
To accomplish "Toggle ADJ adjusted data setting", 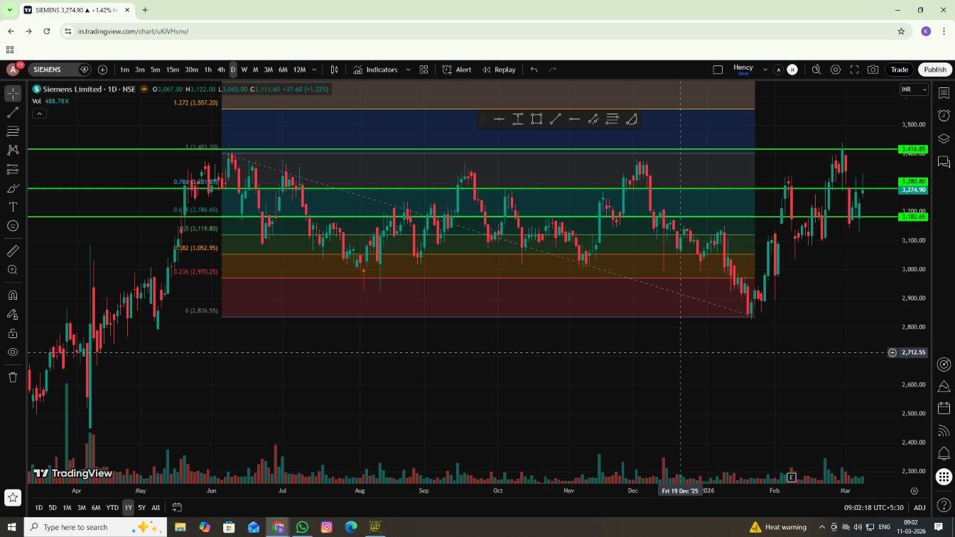I will tap(919, 508).
